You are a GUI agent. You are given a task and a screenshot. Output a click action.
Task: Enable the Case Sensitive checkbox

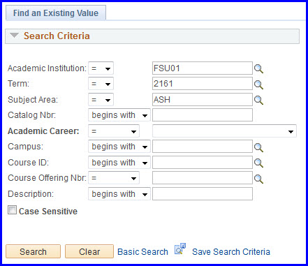coord(12,210)
